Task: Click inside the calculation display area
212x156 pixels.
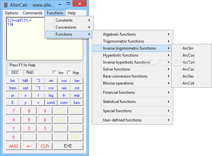Action: tap(44, 39)
